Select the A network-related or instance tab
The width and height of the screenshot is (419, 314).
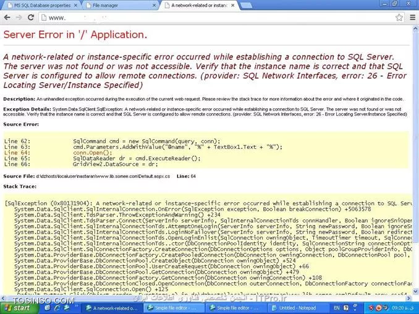point(199,6)
